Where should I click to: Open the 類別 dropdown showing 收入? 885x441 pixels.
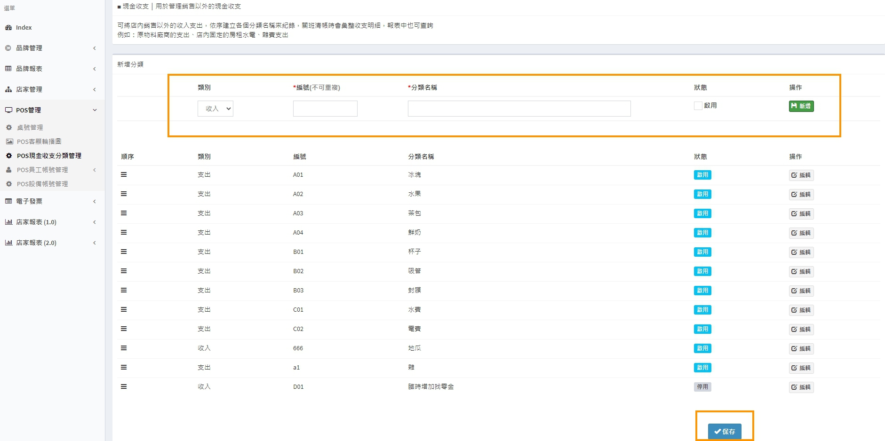point(215,109)
